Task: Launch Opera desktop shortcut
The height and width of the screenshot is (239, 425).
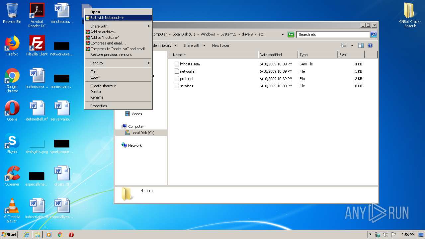Action: (12, 111)
